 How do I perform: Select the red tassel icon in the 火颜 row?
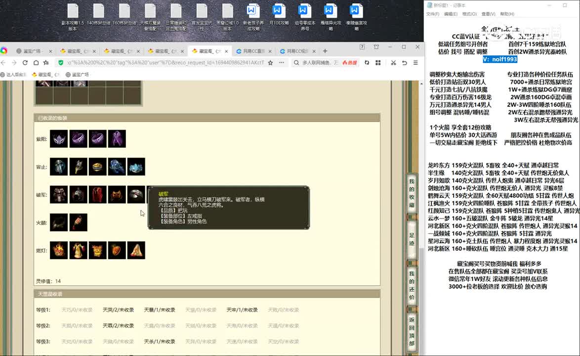click(x=79, y=222)
